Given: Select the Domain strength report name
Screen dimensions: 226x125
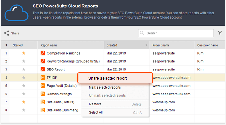Looking at the screenshot, I should coord(59,94).
